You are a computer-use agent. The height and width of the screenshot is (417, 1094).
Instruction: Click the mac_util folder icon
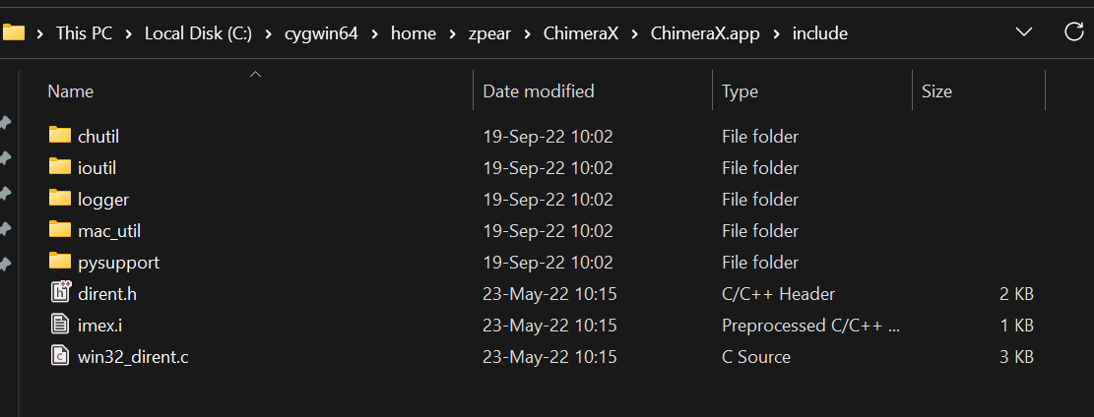pos(61,230)
